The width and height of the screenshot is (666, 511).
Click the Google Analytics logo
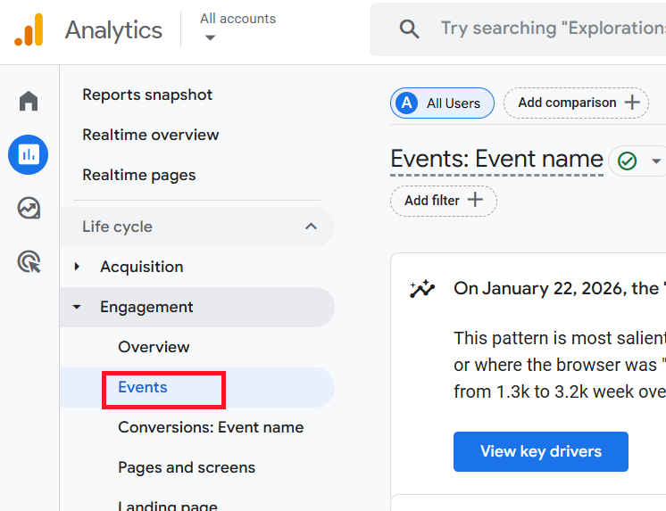29,30
